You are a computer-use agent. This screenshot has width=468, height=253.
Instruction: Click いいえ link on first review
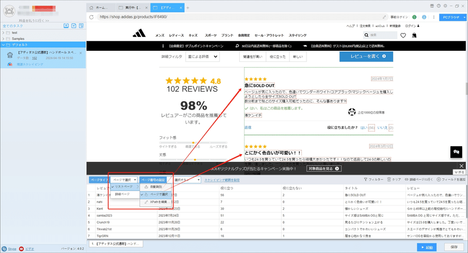[x=382, y=127]
